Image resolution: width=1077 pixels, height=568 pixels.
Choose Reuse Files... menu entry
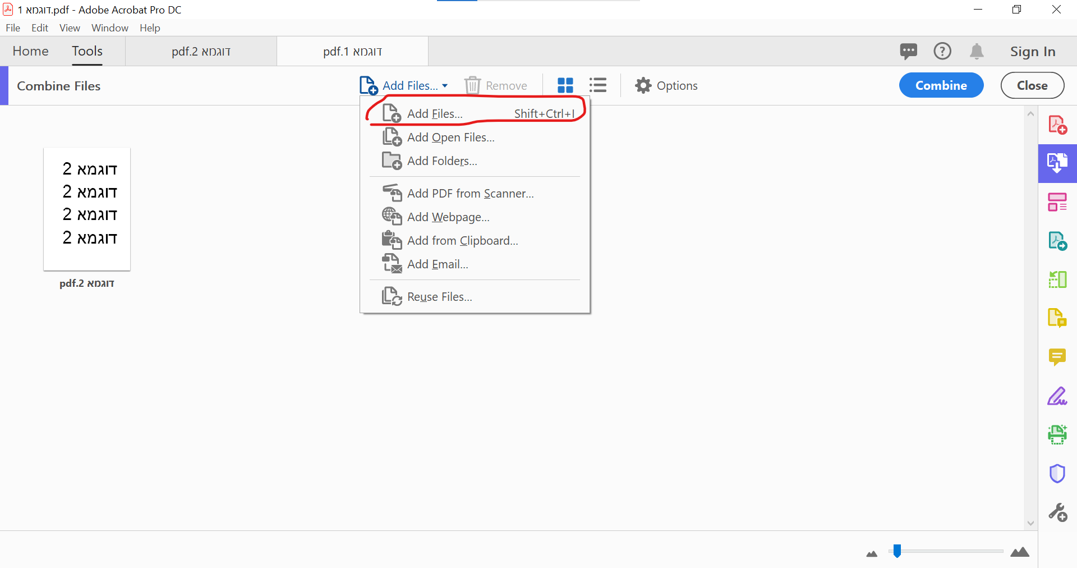tap(475, 296)
